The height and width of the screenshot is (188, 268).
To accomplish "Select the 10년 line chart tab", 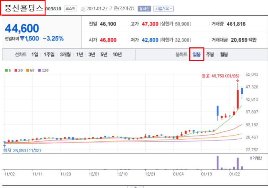I will [117, 55].
